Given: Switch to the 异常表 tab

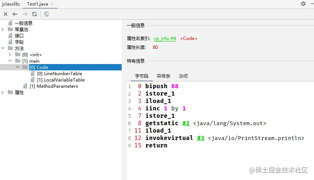Looking at the screenshot, I should pyautogui.click(x=163, y=76).
